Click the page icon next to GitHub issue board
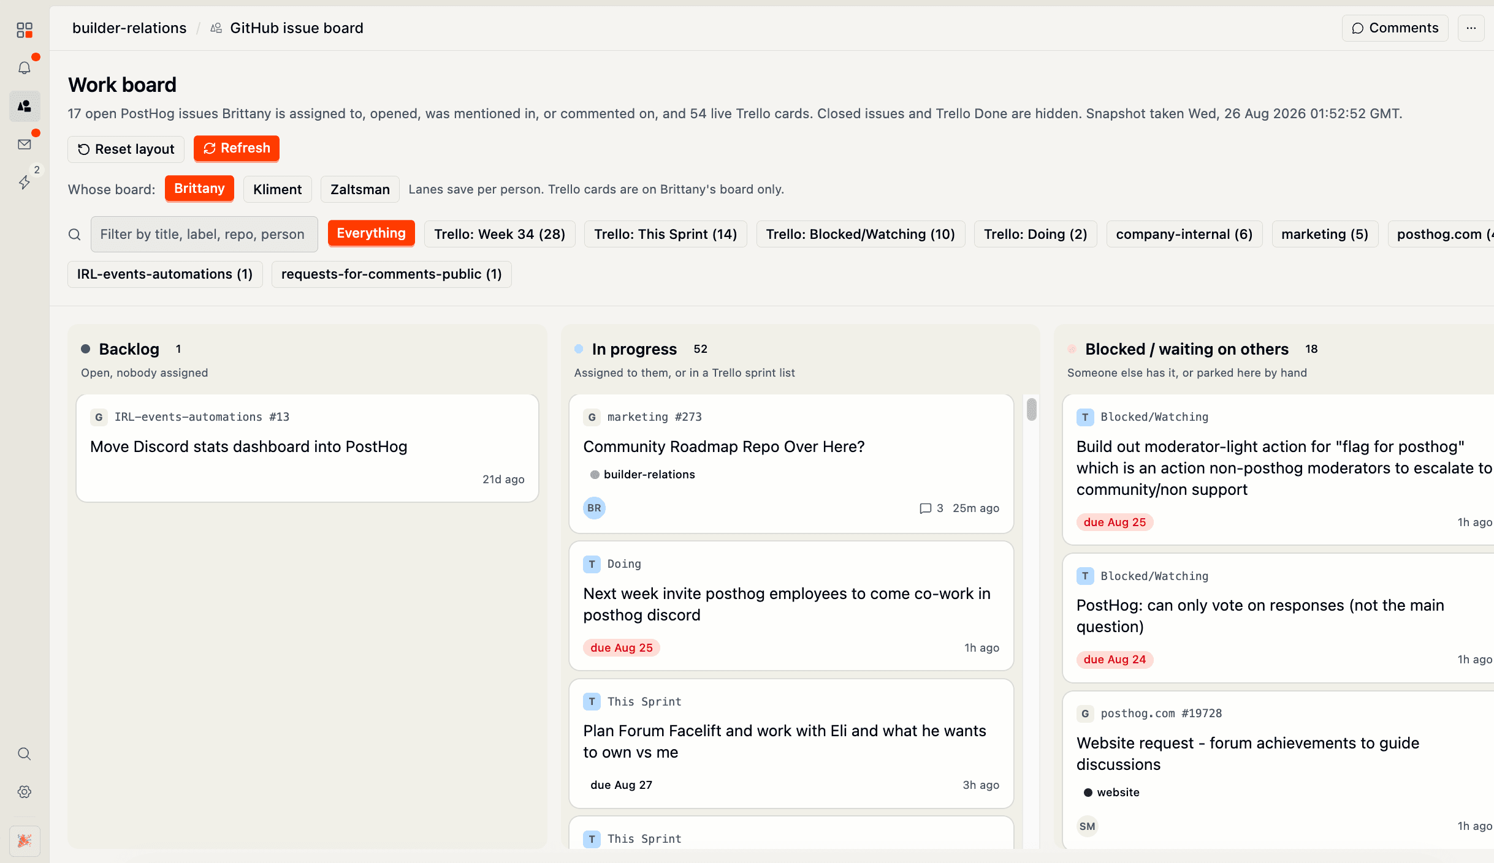Viewport: 1494px width, 863px height. 216,28
